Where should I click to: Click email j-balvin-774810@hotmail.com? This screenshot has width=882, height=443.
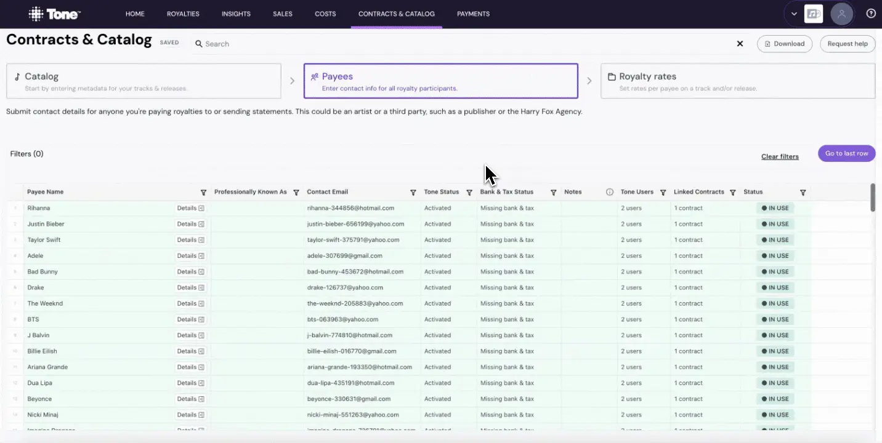coord(350,335)
